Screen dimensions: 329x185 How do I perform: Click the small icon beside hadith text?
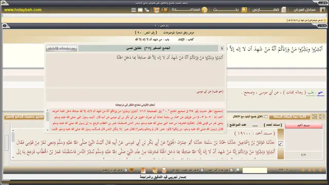[280, 144]
